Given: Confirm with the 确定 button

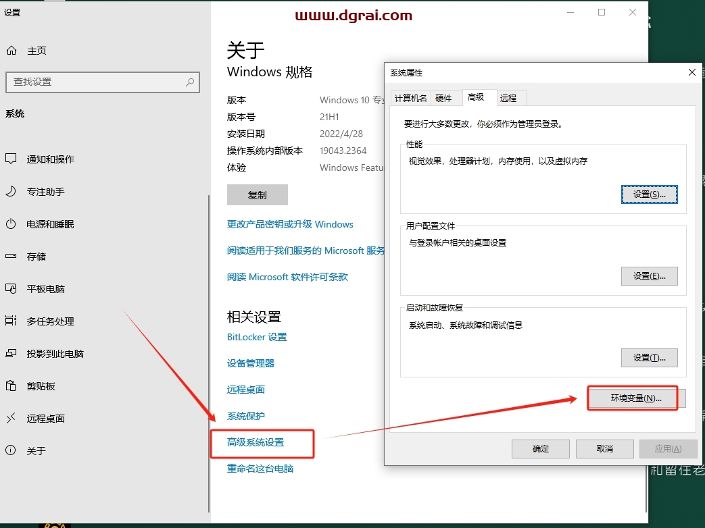Looking at the screenshot, I should point(541,448).
